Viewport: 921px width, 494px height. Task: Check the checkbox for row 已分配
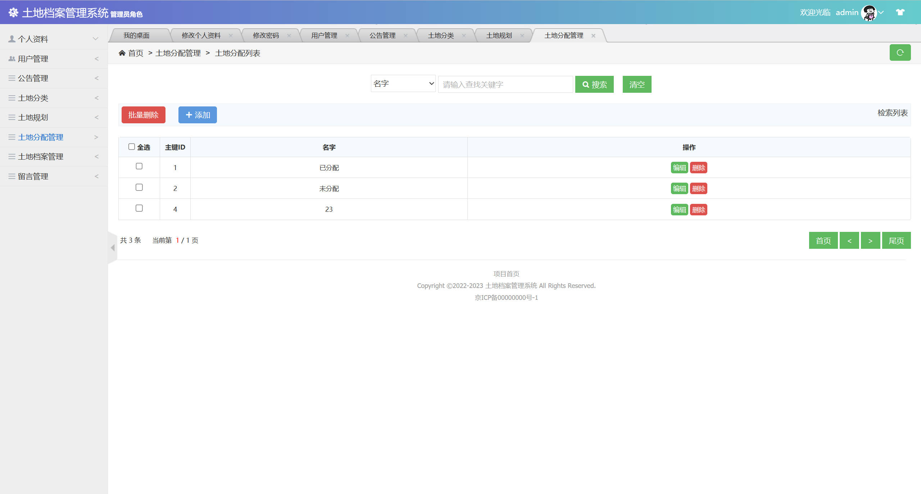[139, 166]
